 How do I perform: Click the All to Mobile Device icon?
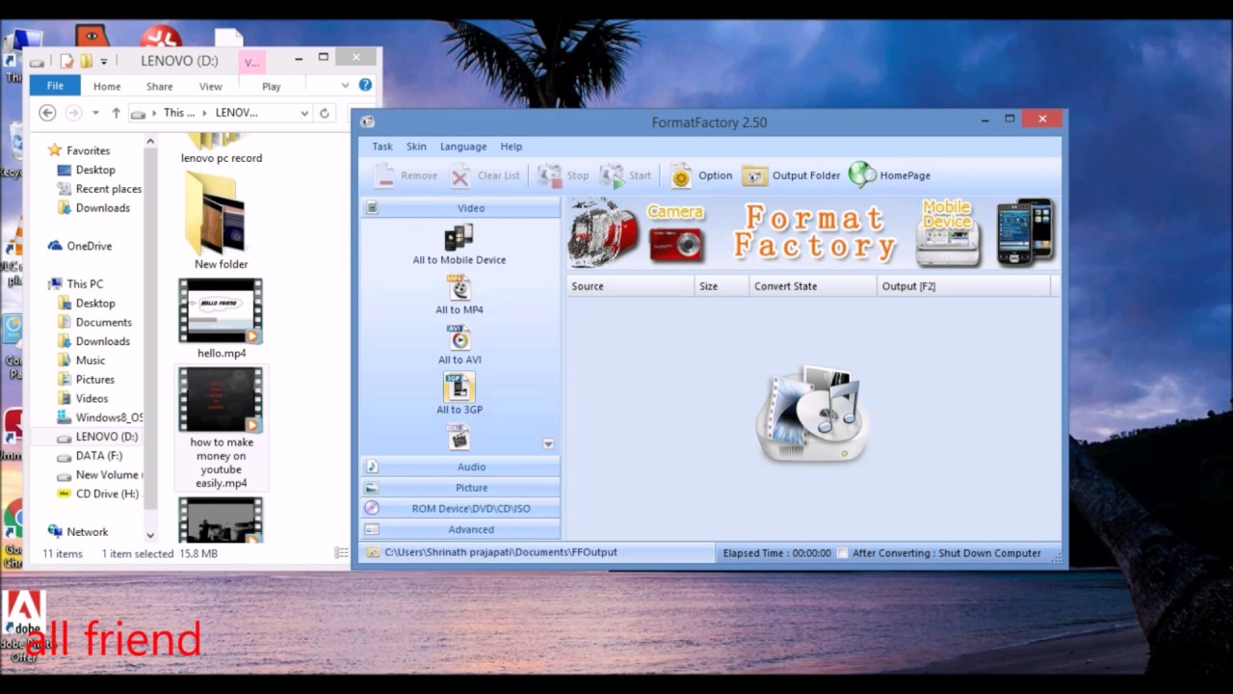[459, 237]
